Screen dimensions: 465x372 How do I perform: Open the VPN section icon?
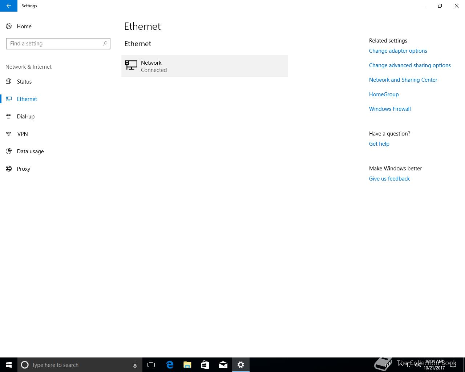click(x=9, y=134)
